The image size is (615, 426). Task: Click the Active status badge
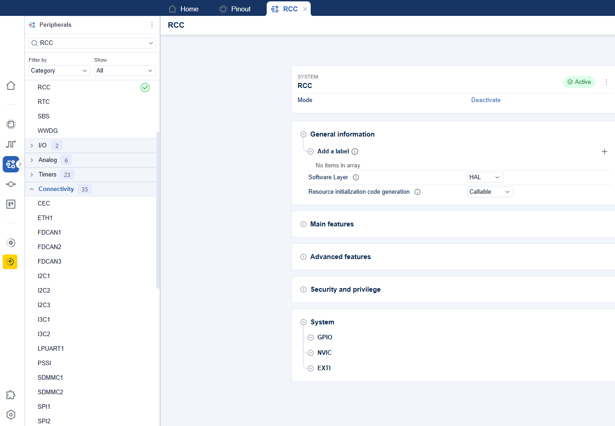pyautogui.click(x=579, y=82)
